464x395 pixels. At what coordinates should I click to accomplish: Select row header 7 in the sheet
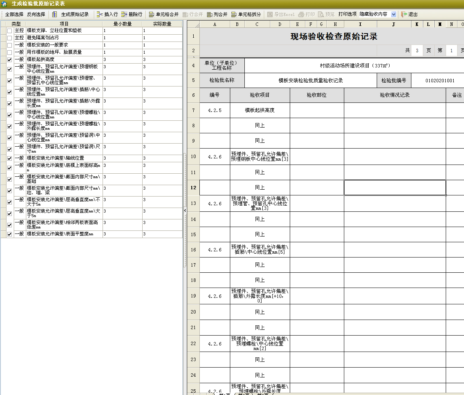pos(193,110)
